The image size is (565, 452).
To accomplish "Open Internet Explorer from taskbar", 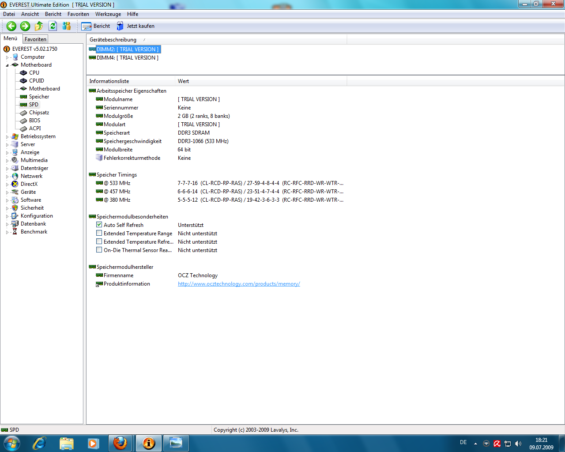I will coord(40,443).
